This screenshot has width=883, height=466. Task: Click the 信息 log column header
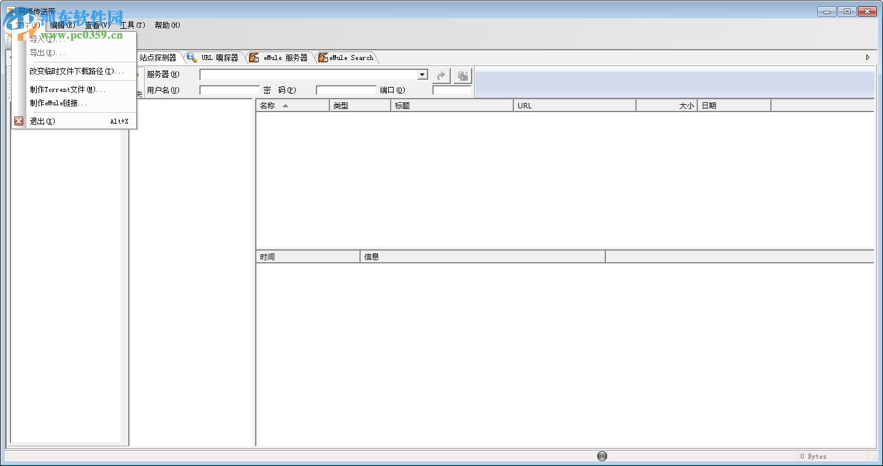(x=483, y=257)
